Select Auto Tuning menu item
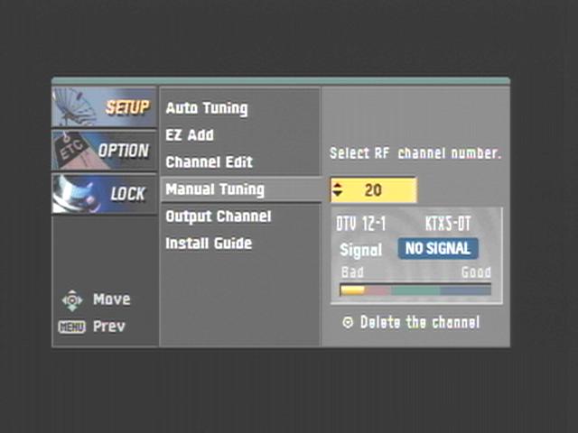 coord(207,108)
